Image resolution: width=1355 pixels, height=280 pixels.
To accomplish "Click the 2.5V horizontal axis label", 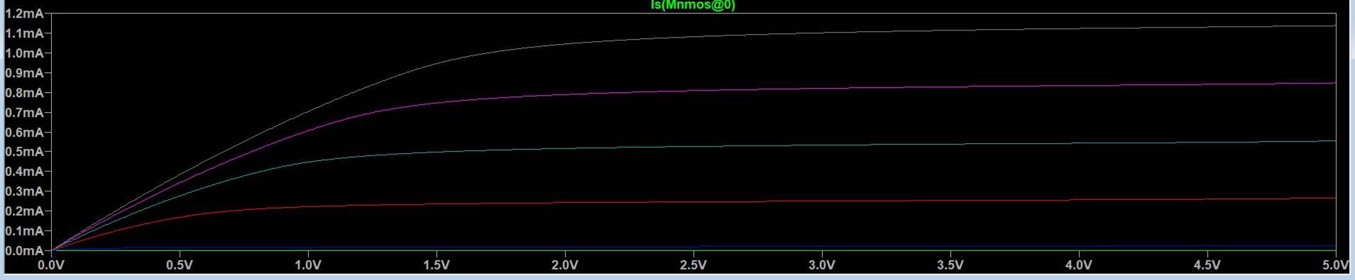I will click(693, 265).
